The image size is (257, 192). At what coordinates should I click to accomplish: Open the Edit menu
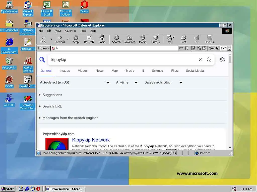tap(49, 31)
